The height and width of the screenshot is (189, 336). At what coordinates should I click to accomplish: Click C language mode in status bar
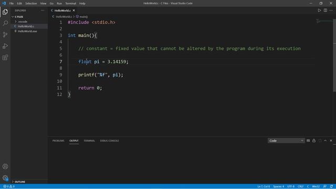pos(308,186)
